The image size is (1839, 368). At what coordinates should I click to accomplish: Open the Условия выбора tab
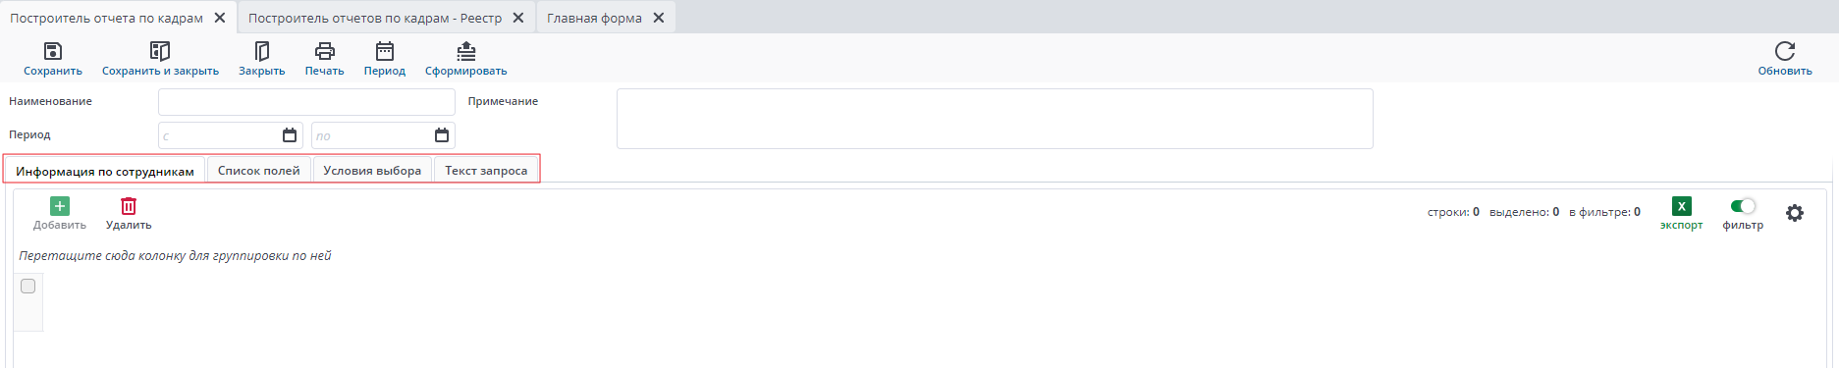[372, 171]
